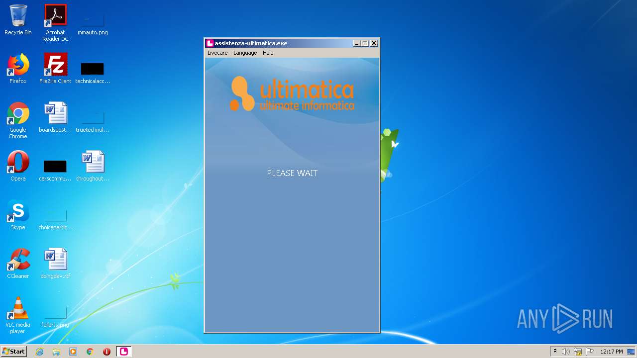Open the Livecare menu

[217, 53]
